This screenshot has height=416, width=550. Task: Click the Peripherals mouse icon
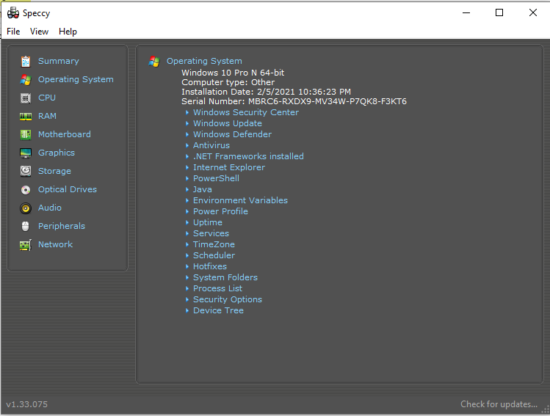click(x=25, y=227)
